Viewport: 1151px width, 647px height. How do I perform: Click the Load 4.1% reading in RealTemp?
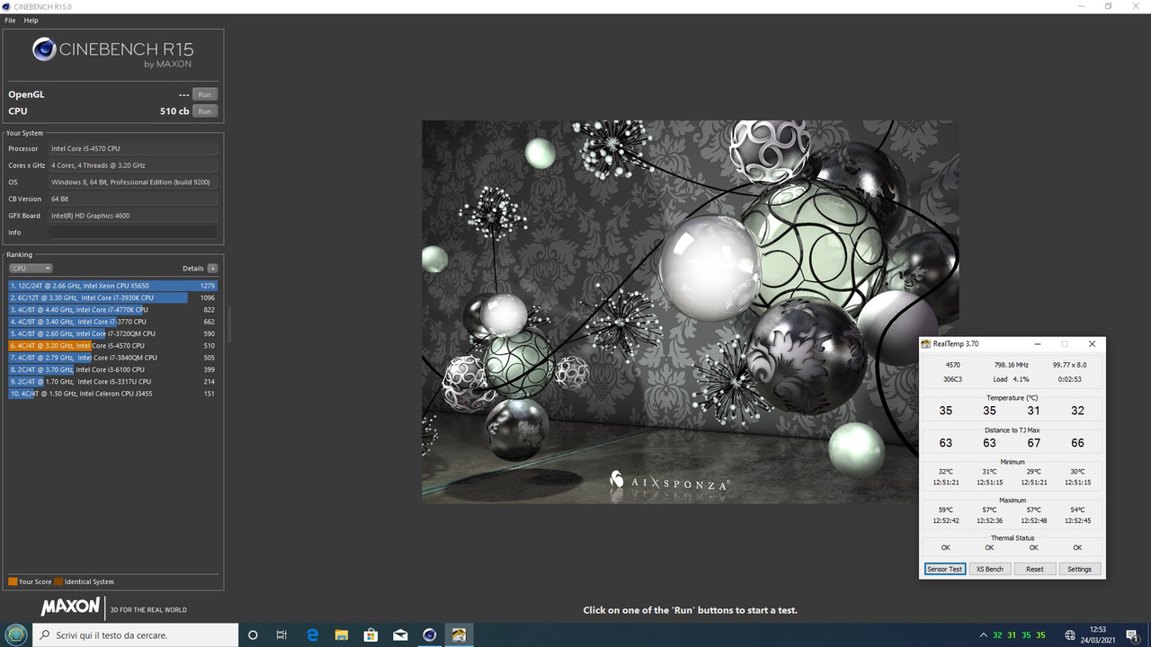pos(1012,380)
